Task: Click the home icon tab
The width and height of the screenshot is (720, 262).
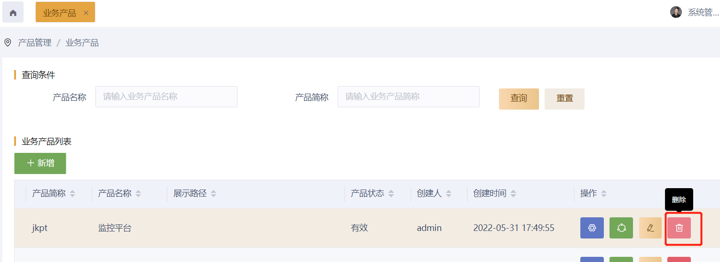Action: point(13,12)
